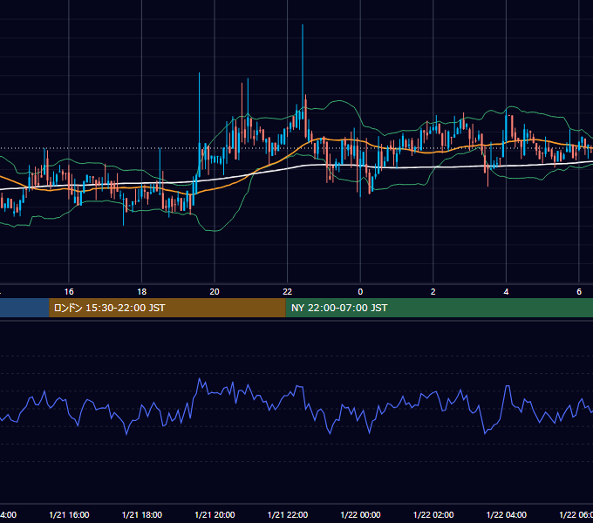Click the 20 hour axis label
The width and height of the screenshot is (593, 523).
(215, 292)
